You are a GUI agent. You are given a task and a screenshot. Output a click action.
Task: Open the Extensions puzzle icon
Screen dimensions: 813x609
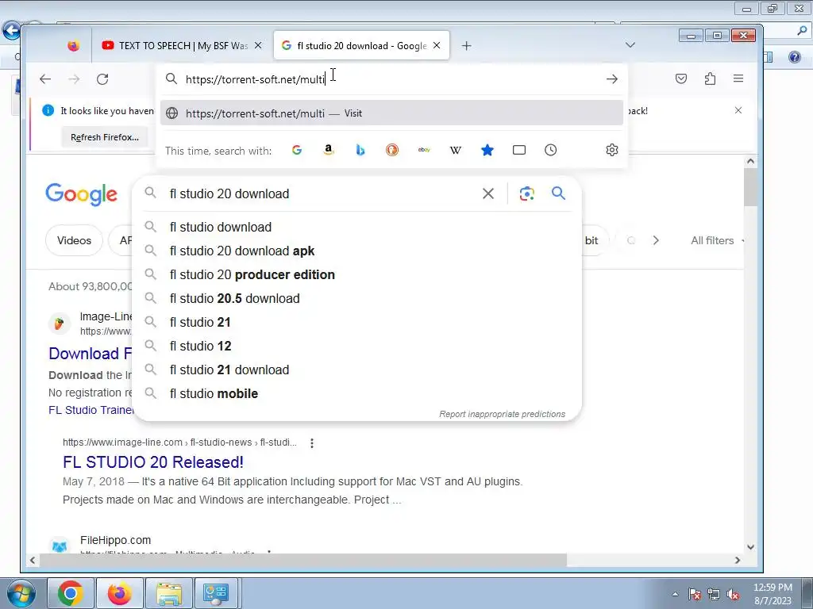tap(710, 79)
